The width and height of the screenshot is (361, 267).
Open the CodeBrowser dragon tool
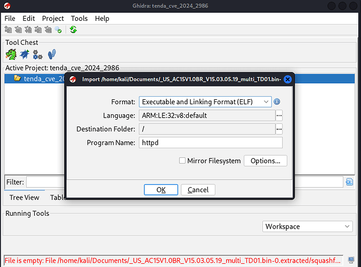coord(11,54)
